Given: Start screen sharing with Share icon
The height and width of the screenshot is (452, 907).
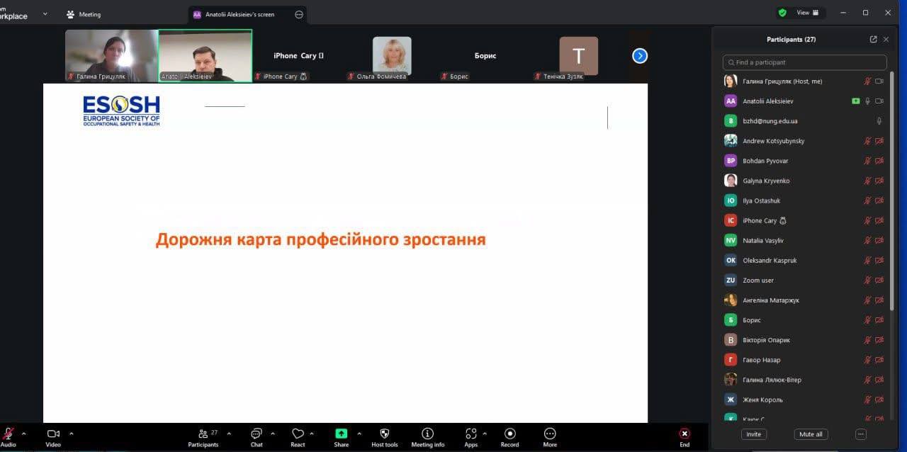Looking at the screenshot, I should click(341, 434).
